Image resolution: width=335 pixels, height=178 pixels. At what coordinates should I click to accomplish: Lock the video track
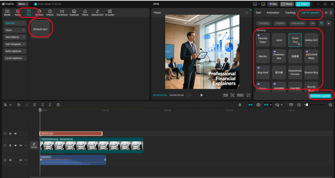click(10, 145)
